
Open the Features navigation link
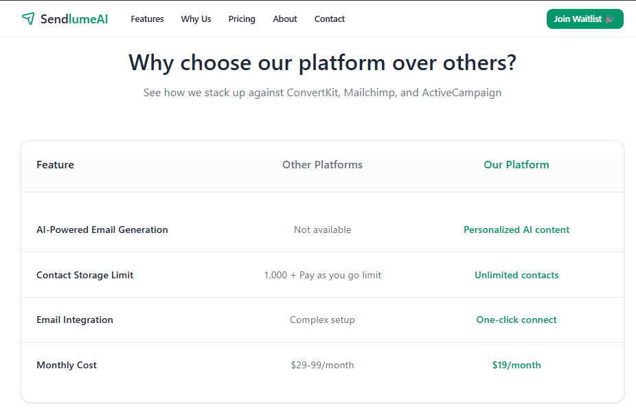147,19
